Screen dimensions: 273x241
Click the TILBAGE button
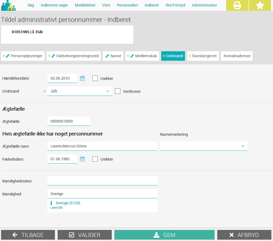(28, 235)
